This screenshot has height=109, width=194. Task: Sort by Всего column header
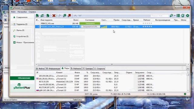76,20
